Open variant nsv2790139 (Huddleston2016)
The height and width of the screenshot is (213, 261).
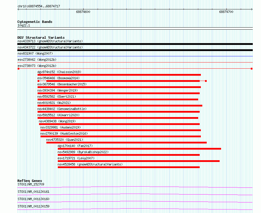click(x=64, y=133)
